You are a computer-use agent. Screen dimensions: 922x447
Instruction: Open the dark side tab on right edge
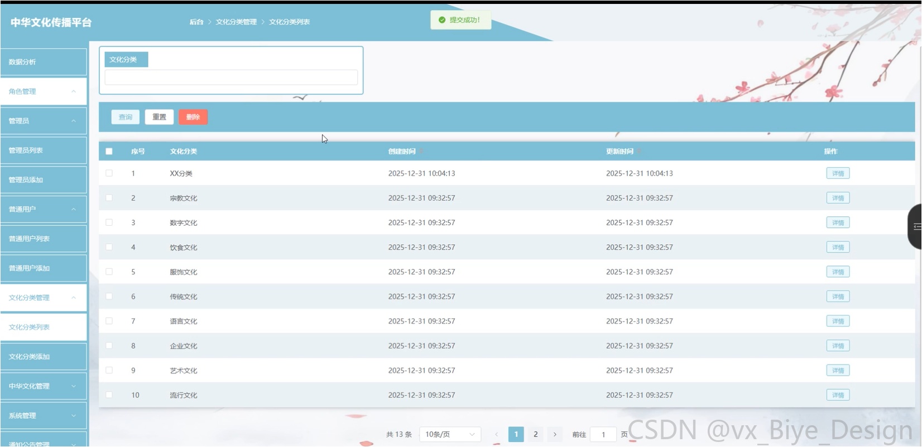[915, 226]
